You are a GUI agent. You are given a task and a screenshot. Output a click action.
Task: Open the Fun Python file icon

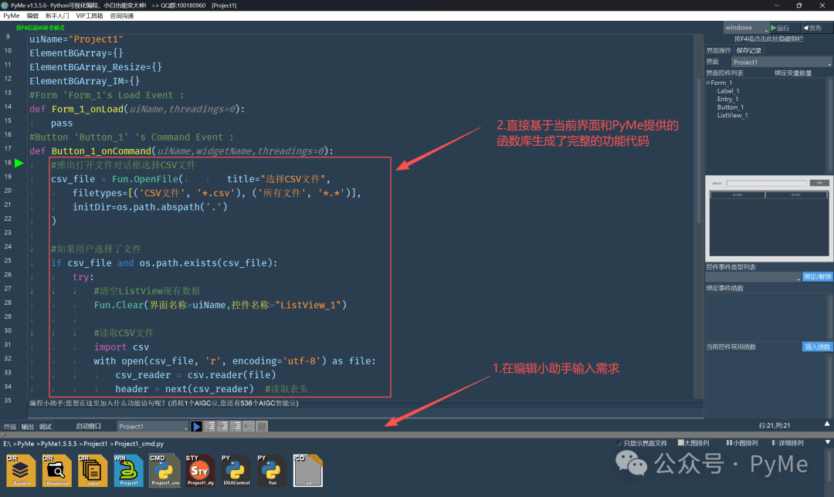point(271,471)
